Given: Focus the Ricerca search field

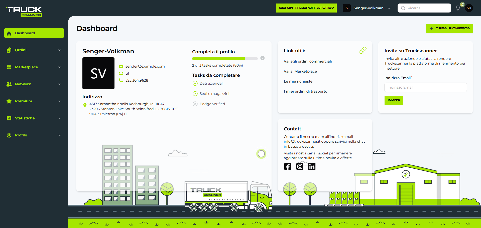Looking at the screenshot, I should coord(424,8).
